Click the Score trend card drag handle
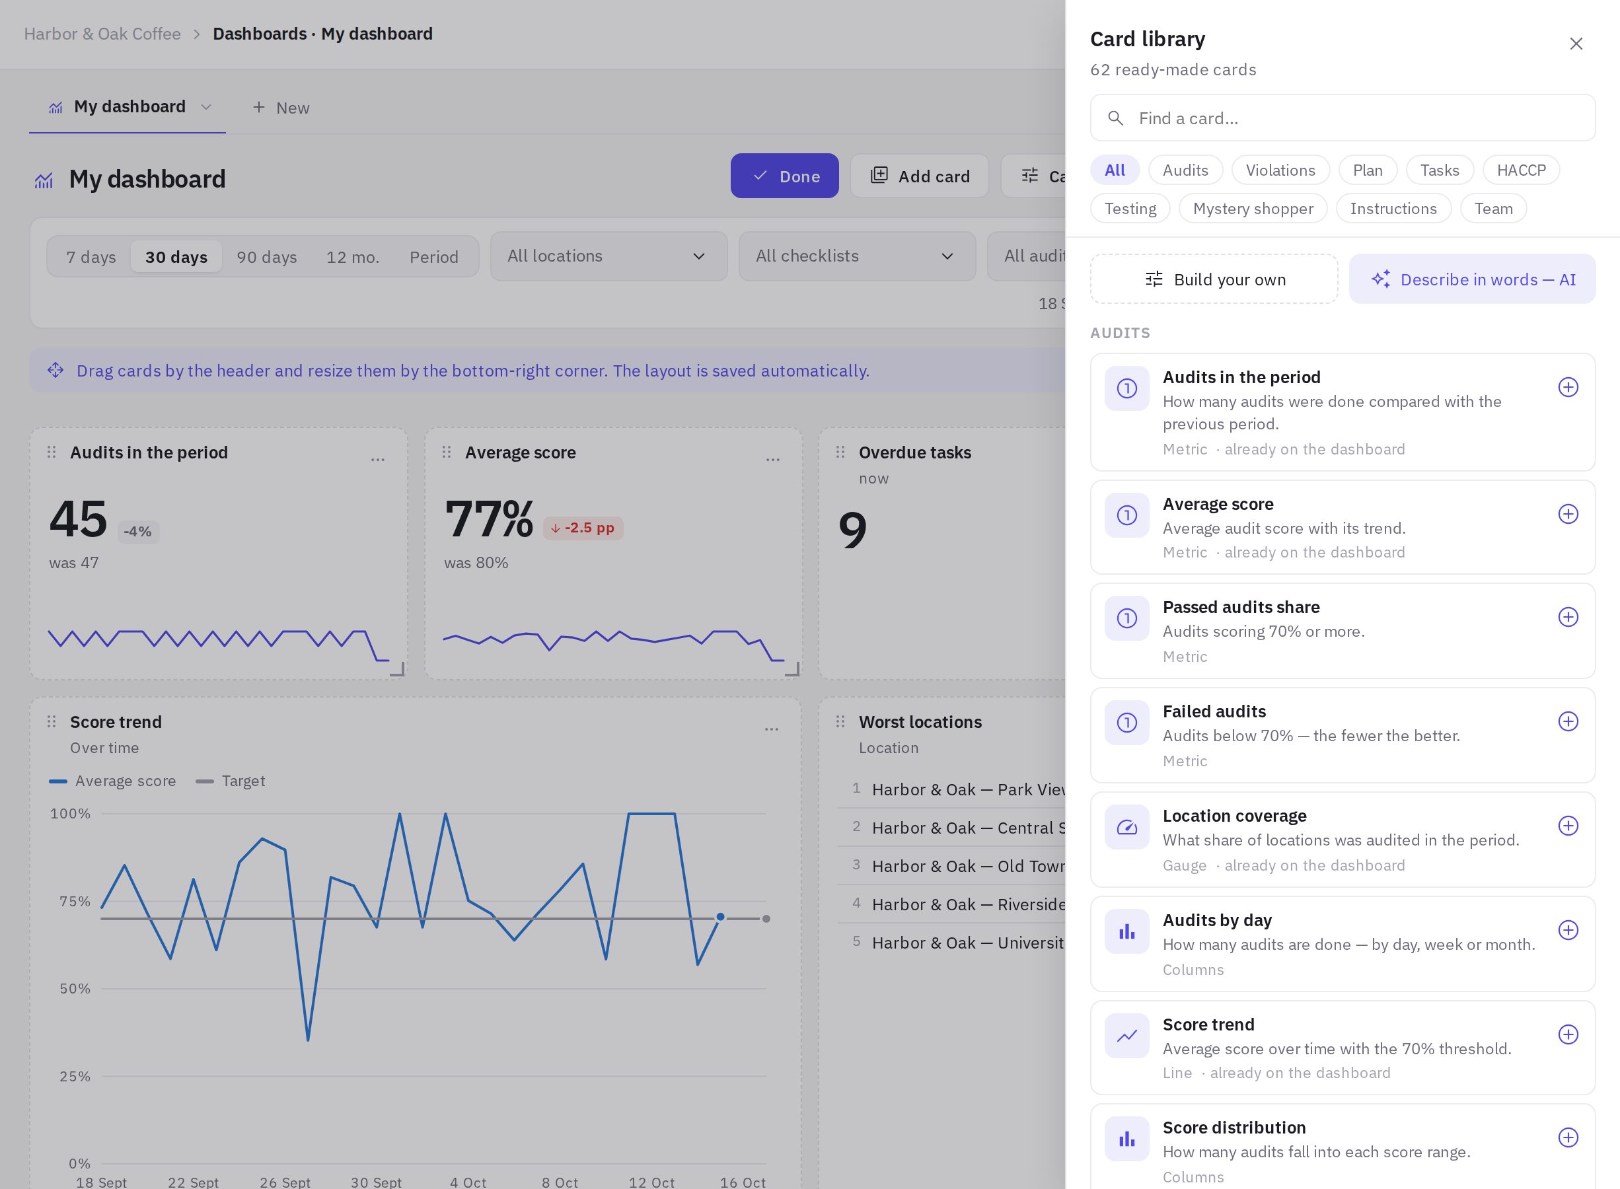Viewport: 1620px width, 1189px height. 51,722
